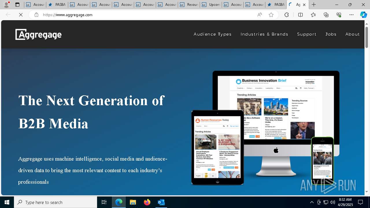Open the Favorites list icon
Image resolution: width=370 pixels, height=208 pixels.
[313, 15]
